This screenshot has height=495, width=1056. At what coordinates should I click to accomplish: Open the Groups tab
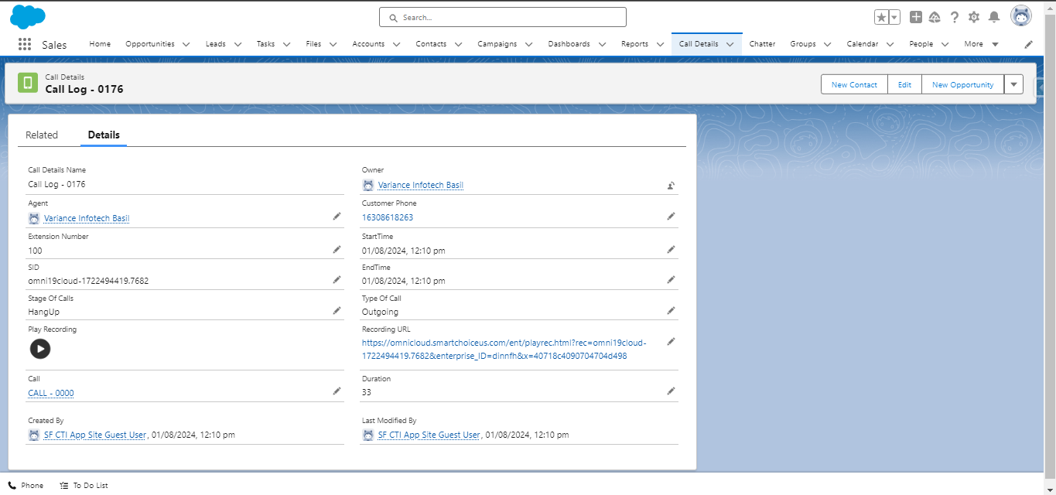coord(802,44)
